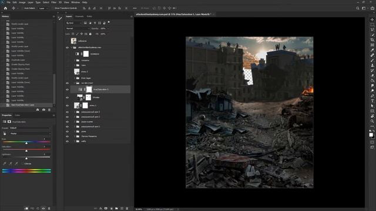Enable the Show Transform Controls checkbox

click(53, 8)
